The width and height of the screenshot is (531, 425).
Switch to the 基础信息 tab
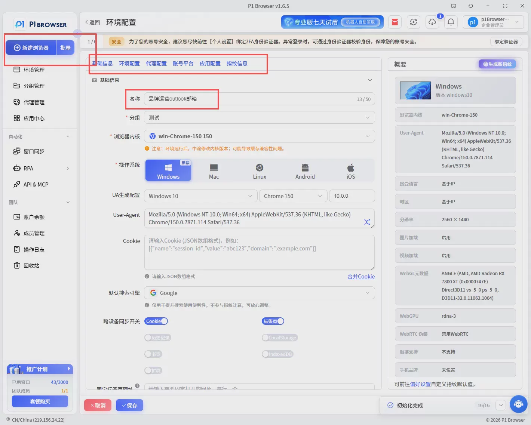tap(102, 63)
